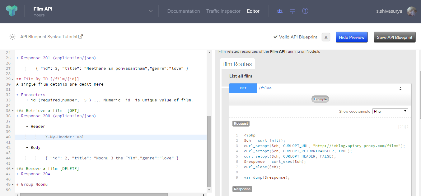Screen dimensions: 421x196
Task: Open the API Blueprint Syntax Tutorial link
Action: (x=49, y=37)
